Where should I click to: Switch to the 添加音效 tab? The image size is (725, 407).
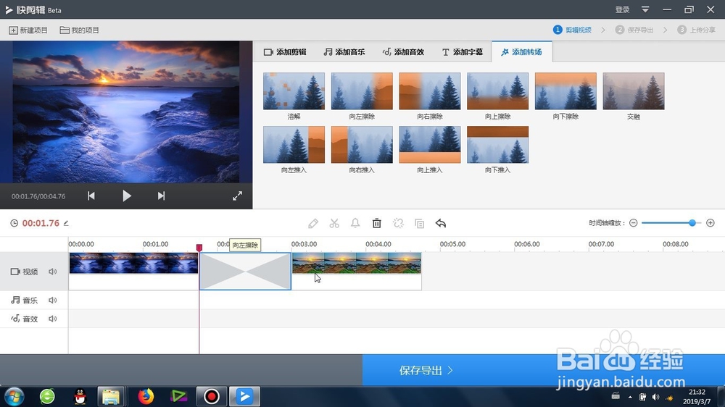[x=403, y=51]
